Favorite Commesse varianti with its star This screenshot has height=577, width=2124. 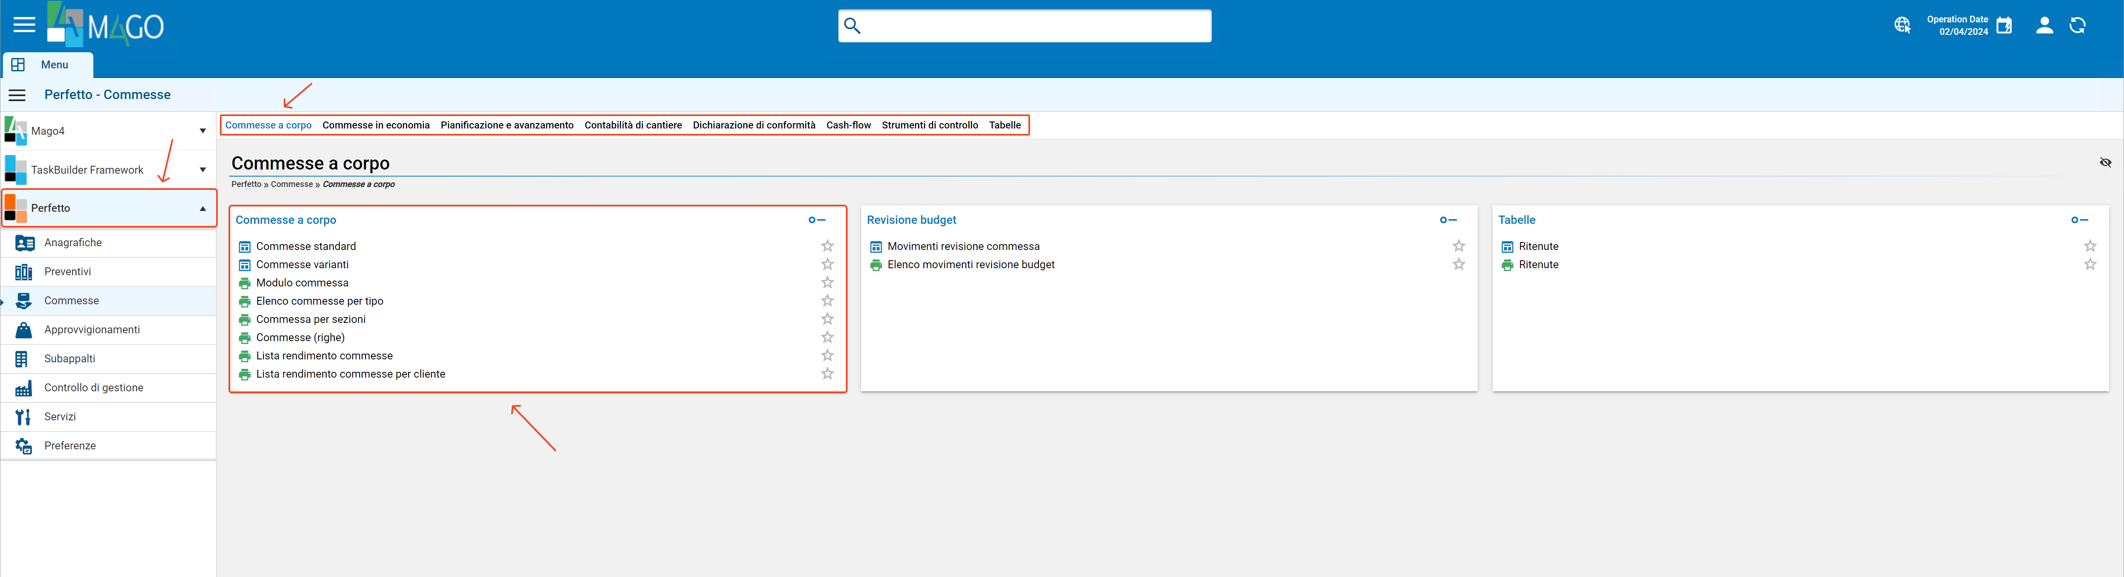pos(827,264)
